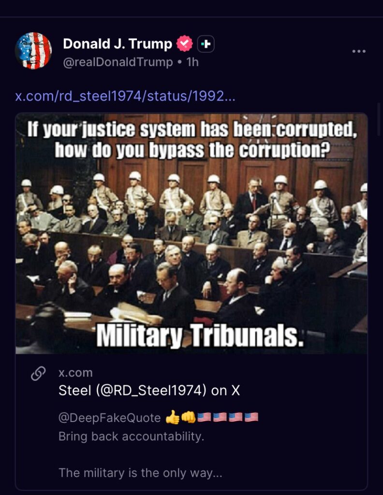Open the three-dot post options menu
The width and height of the screenshot is (383, 495).
tap(359, 51)
